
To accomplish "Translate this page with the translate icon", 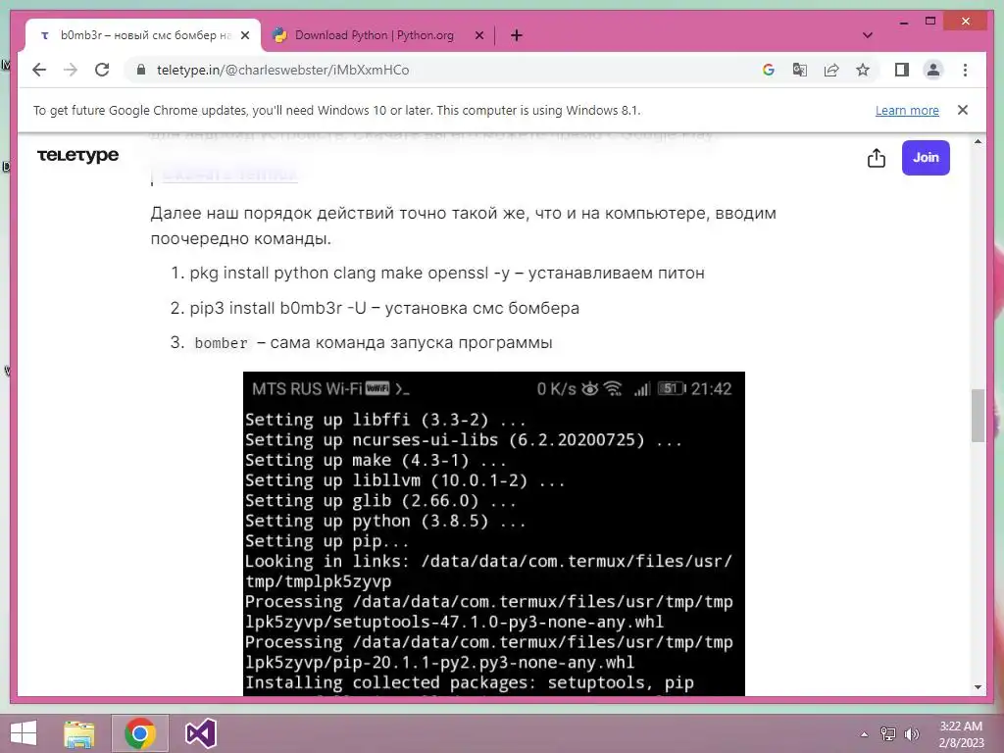I will (x=800, y=70).
